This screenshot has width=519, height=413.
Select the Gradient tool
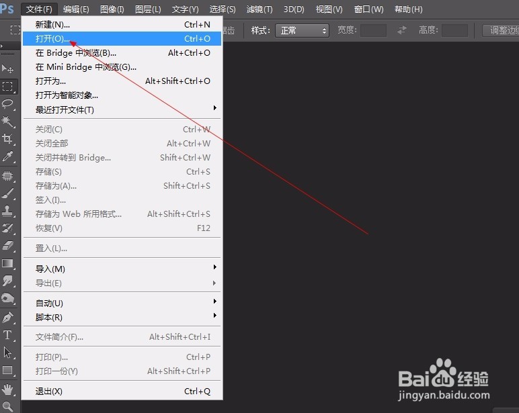[7, 263]
